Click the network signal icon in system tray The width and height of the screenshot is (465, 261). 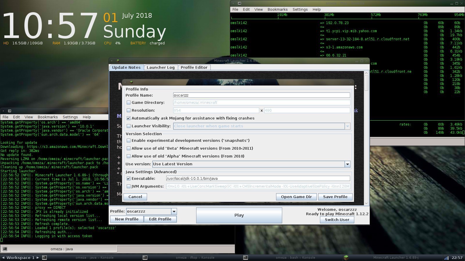(446, 258)
